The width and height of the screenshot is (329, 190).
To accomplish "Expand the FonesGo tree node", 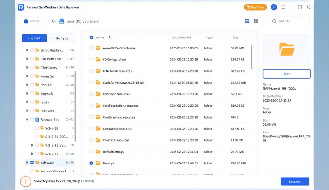I will pyautogui.click(x=27, y=76).
